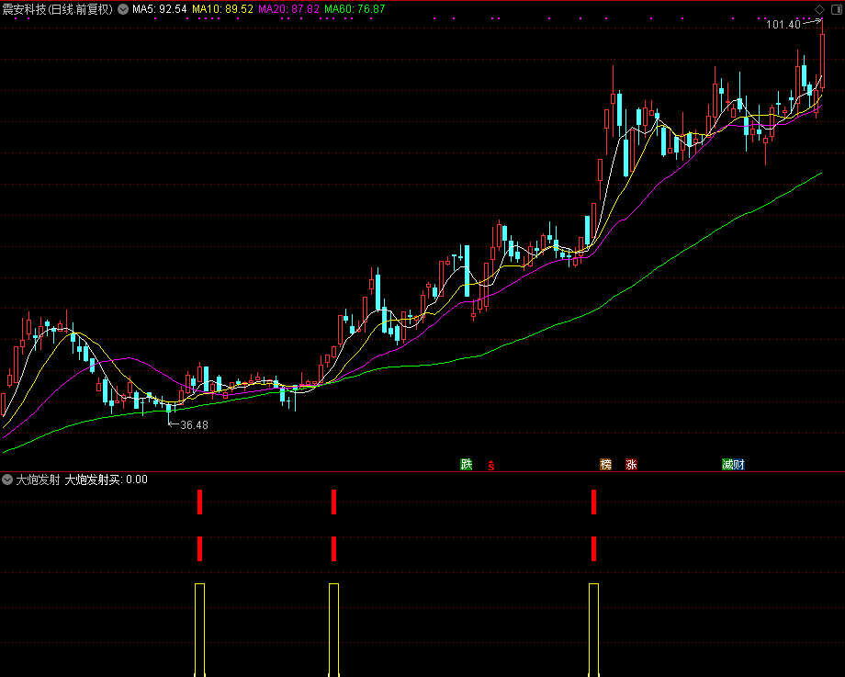Click the MA60: 76.87 label

click(355, 9)
